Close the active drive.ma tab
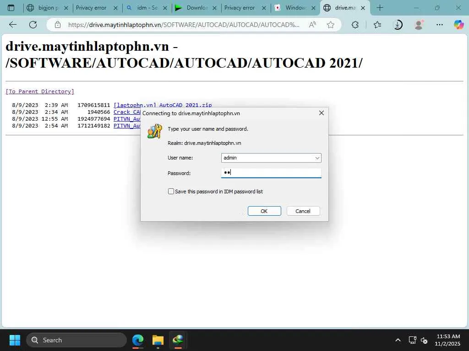 pyautogui.click(x=363, y=8)
